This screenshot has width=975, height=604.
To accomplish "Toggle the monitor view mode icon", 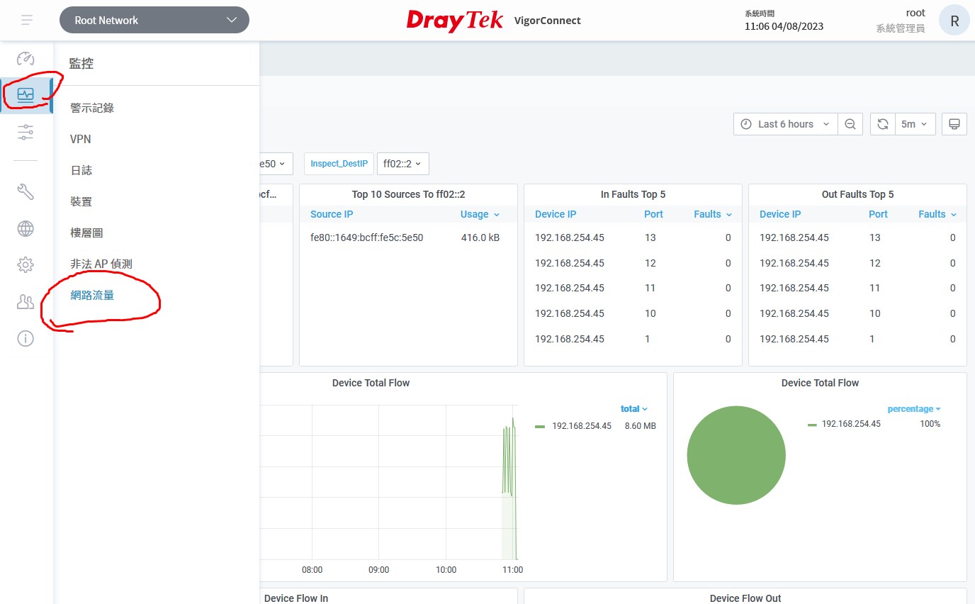I will click(x=954, y=124).
